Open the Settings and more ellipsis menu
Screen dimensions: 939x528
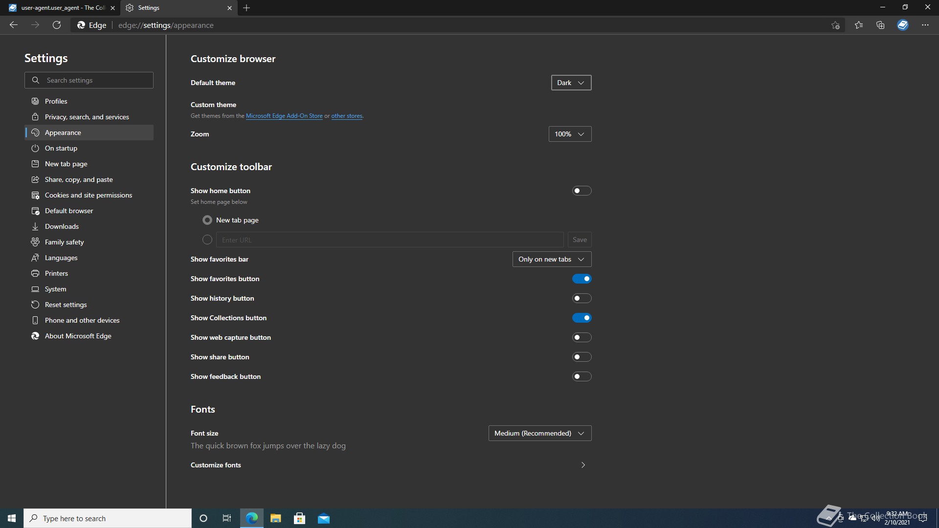(925, 25)
